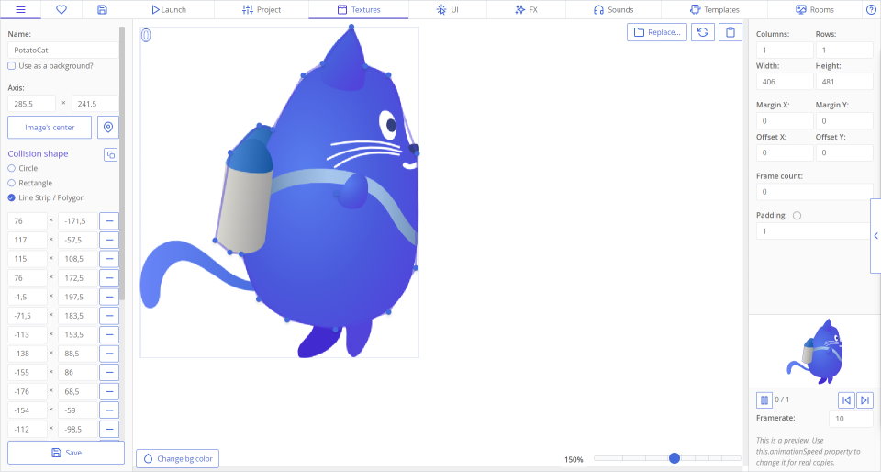Edit the Offset Y field
This screenshot has height=472, width=881.
(844, 152)
